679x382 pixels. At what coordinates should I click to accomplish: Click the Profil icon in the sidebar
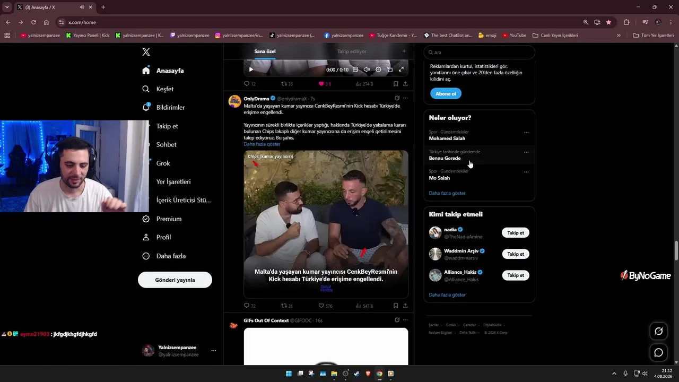point(146,237)
